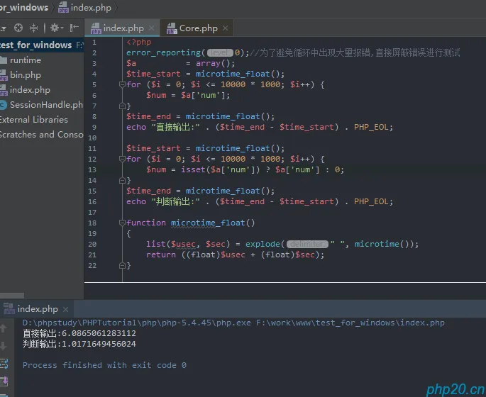Viewport: 486px width, 397px height.
Task: Click the 1.0171649456024 output line
Action: [x=79, y=344]
